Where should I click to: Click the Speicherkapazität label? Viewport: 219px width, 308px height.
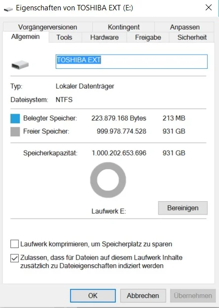coord(50,153)
